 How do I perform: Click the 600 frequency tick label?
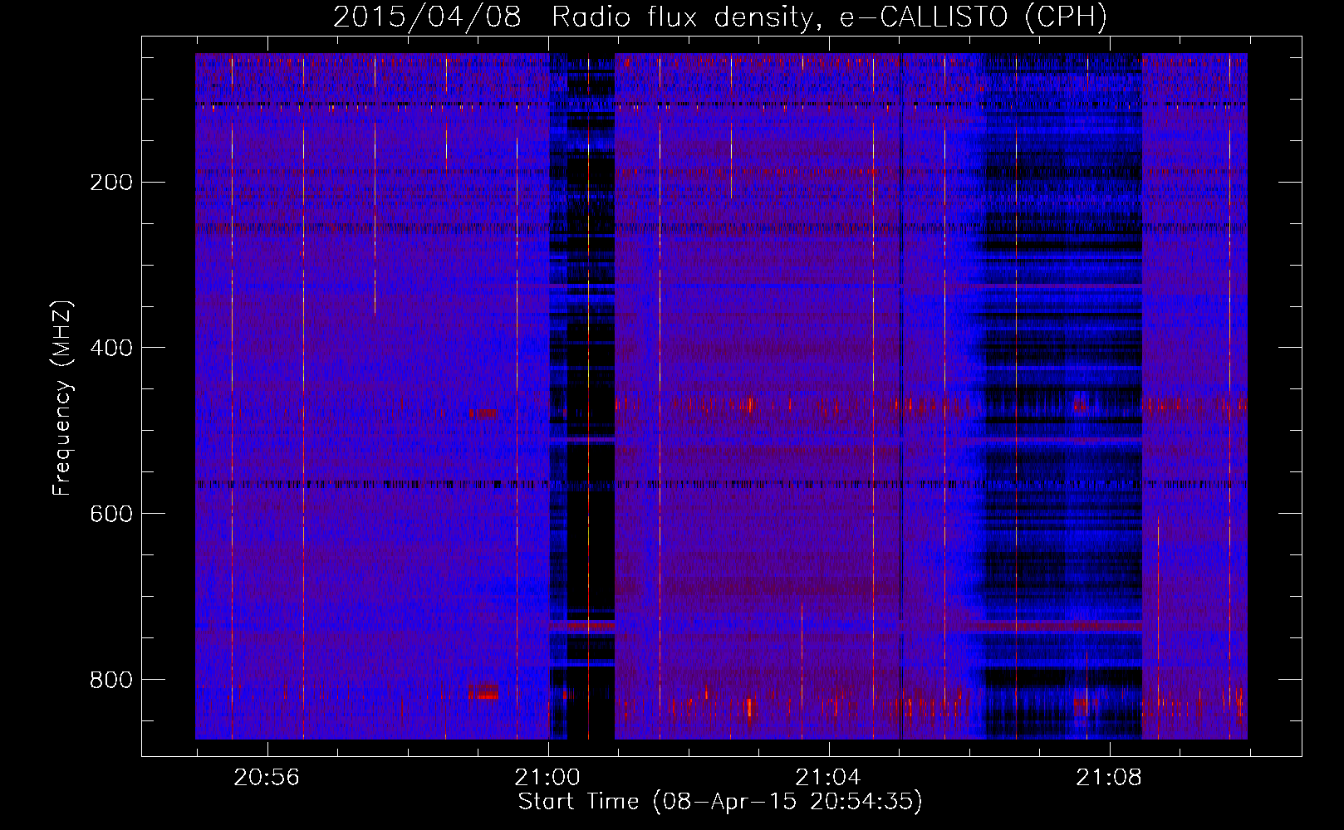pos(111,514)
